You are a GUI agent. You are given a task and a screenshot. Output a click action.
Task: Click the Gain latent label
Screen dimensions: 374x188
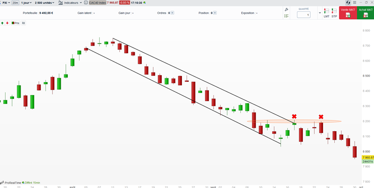(86, 13)
